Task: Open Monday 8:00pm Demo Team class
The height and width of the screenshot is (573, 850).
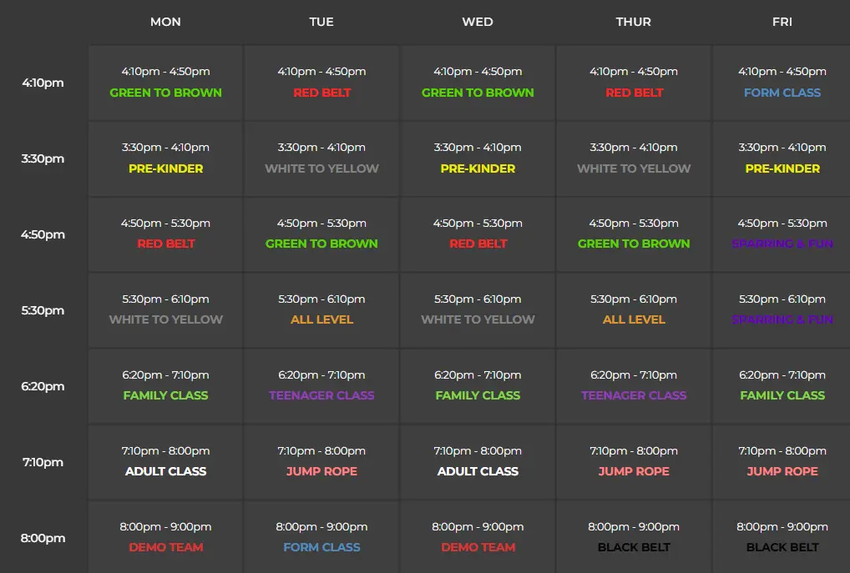Action: pos(165,547)
